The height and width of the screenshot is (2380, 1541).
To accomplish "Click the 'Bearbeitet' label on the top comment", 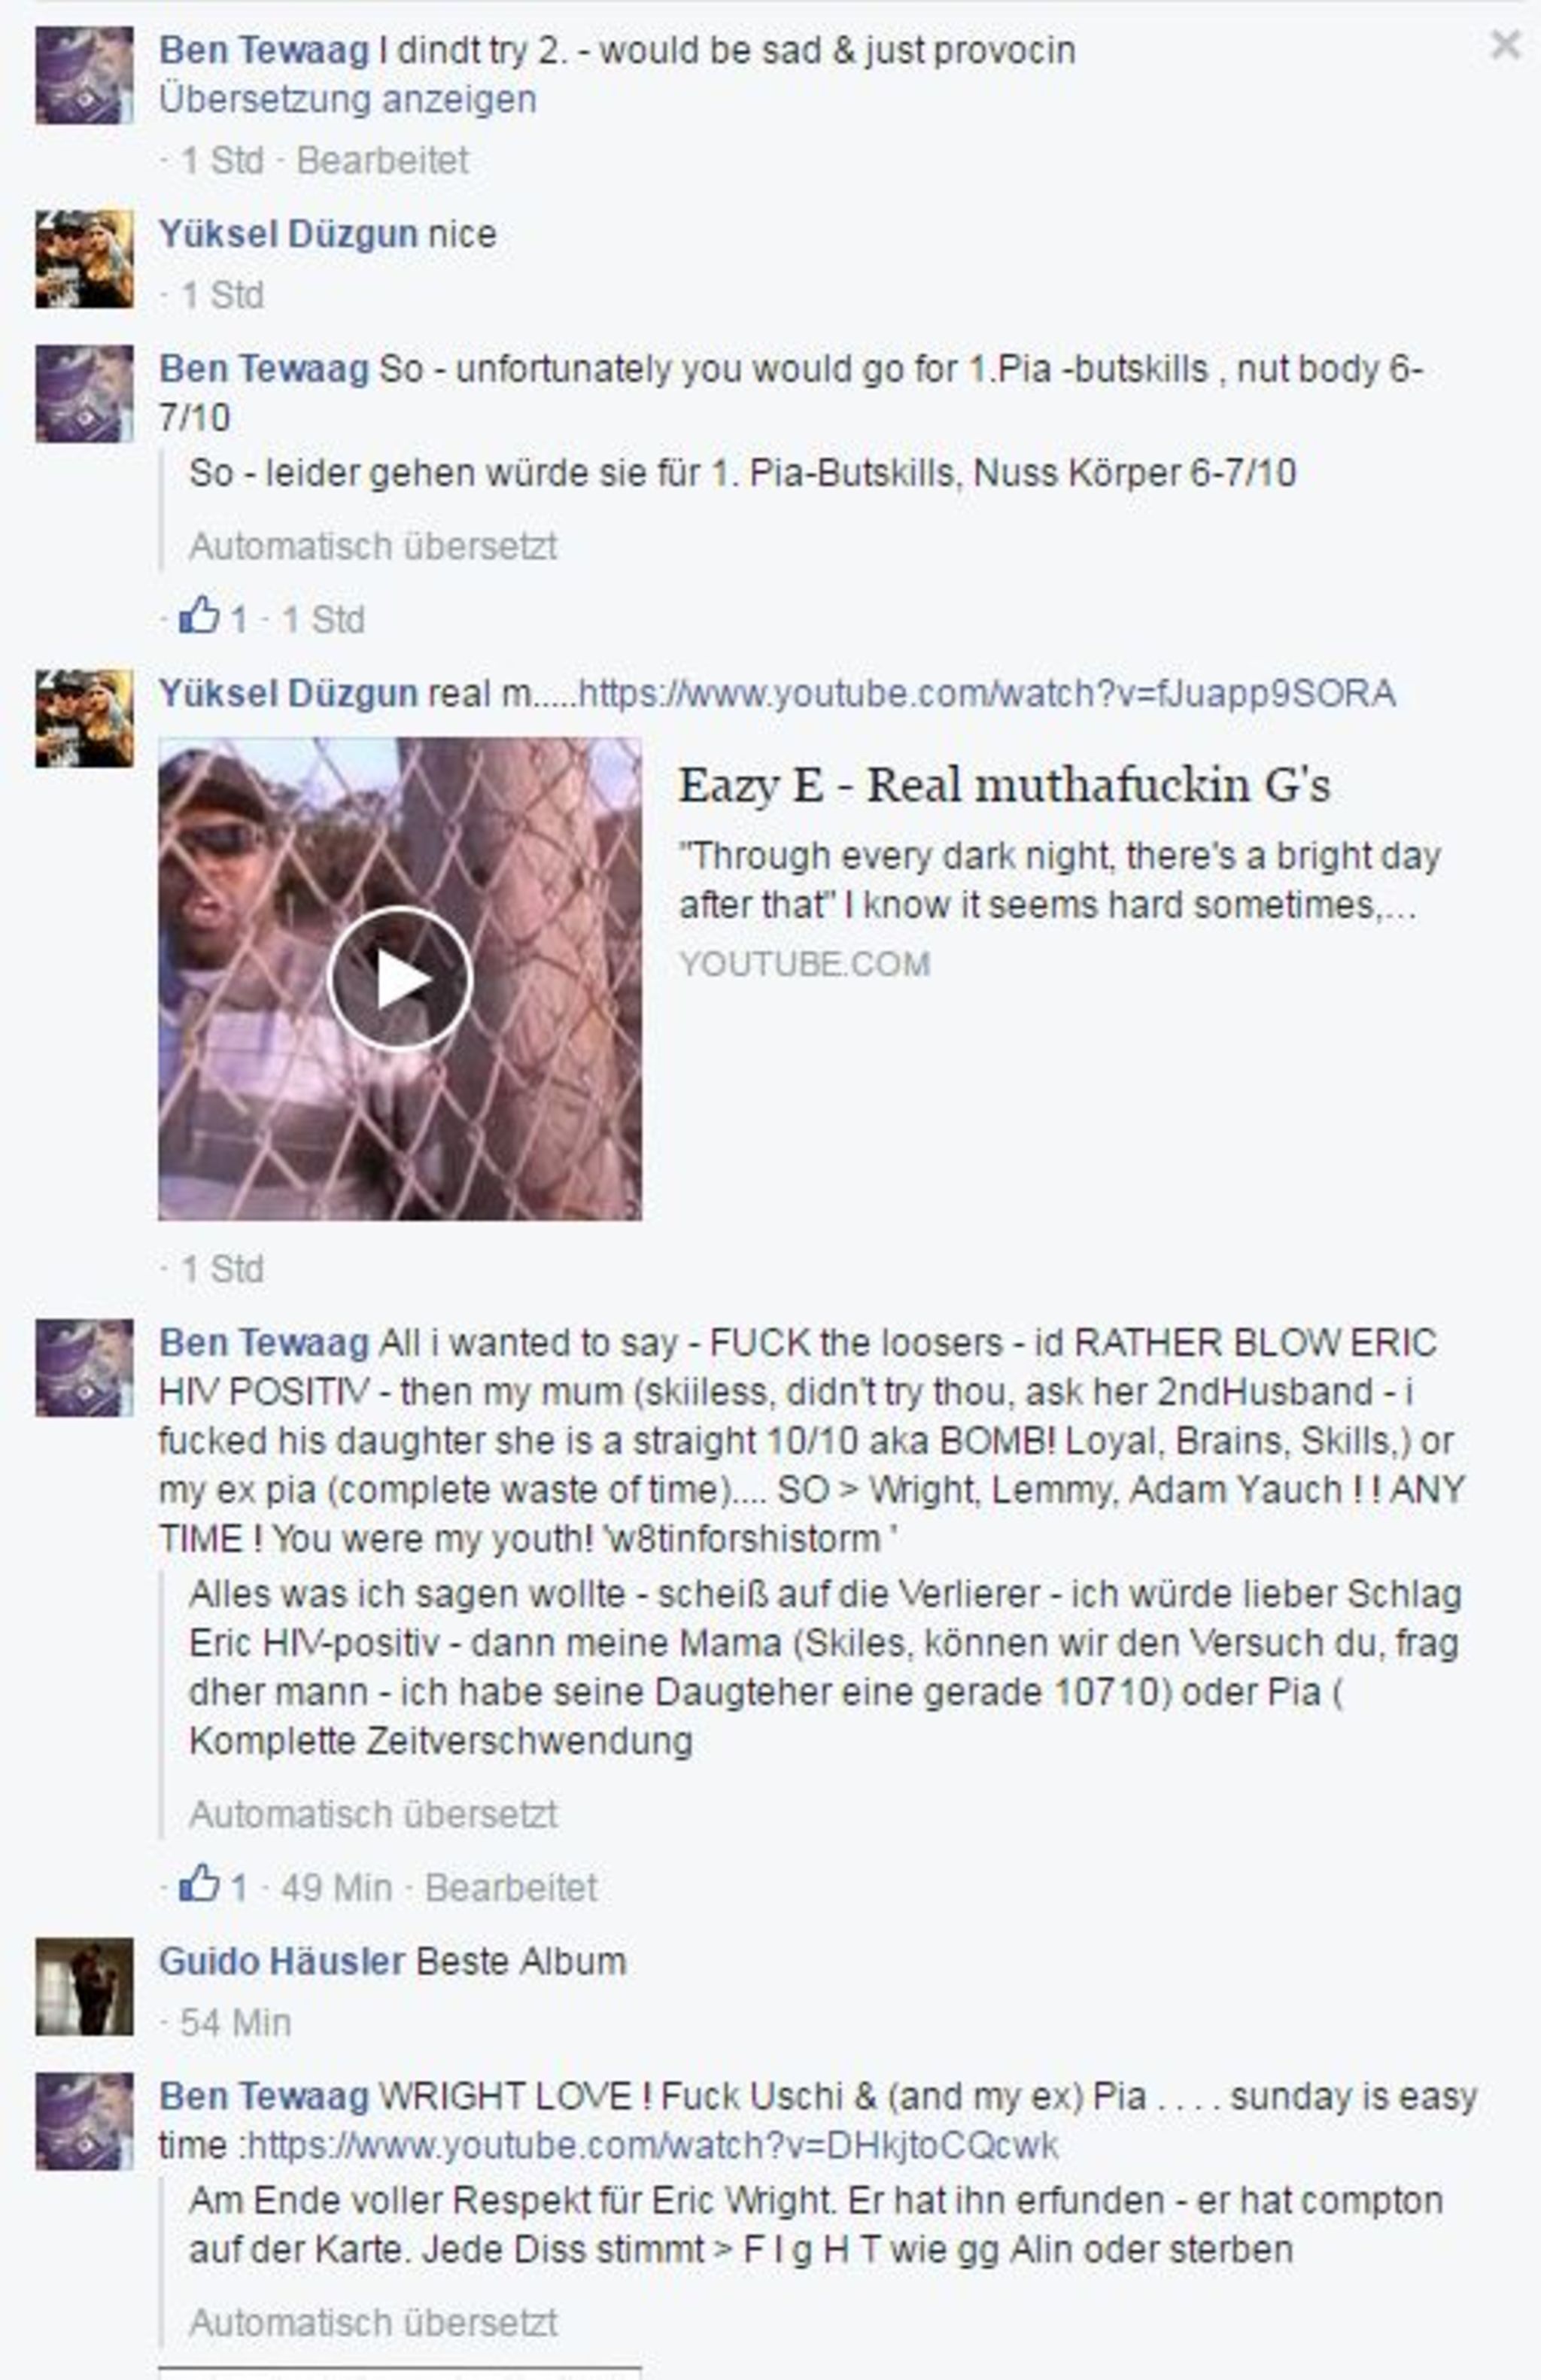I will click(x=382, y=160).
